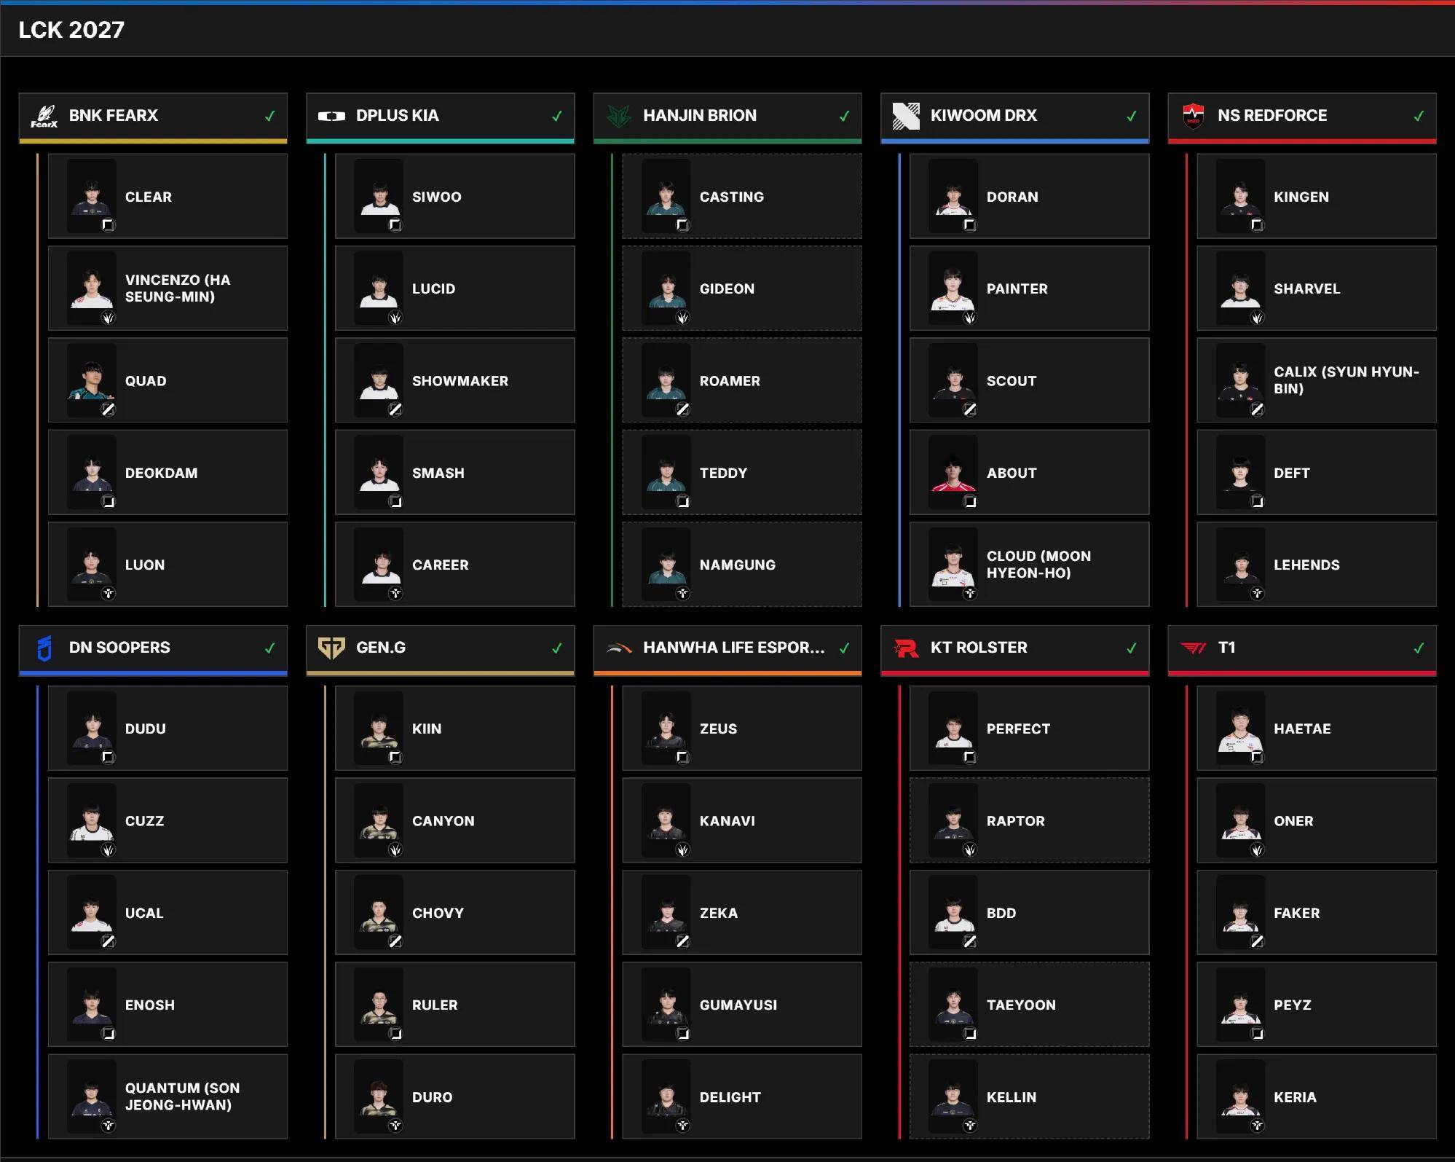Click the BNK FearX team logo

point(44,116)
